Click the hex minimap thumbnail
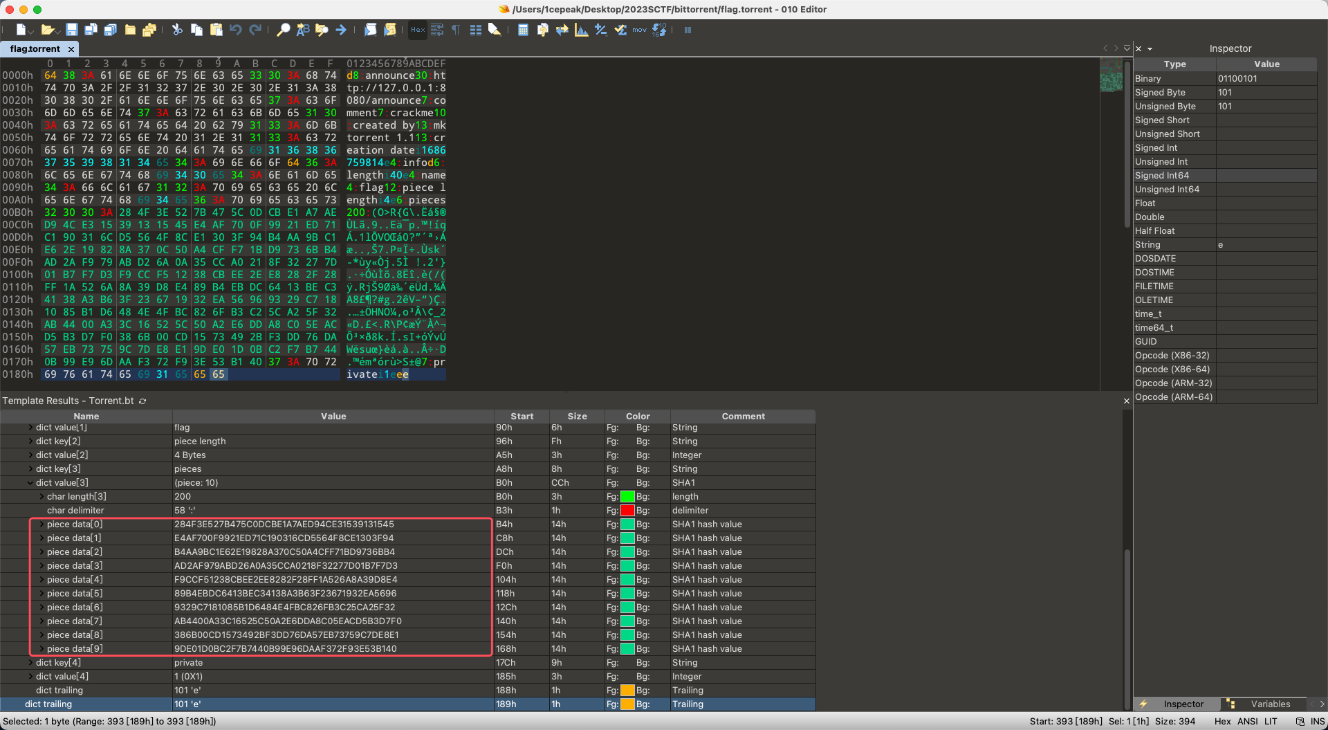Viewport: 1328px width, 730px height. pyautogui.click(x=1112, y=76)
